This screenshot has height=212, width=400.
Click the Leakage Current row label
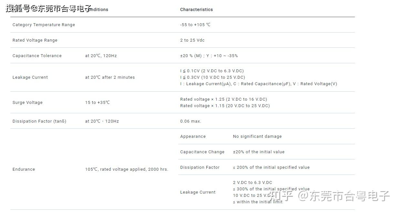(x=30, y=77)
